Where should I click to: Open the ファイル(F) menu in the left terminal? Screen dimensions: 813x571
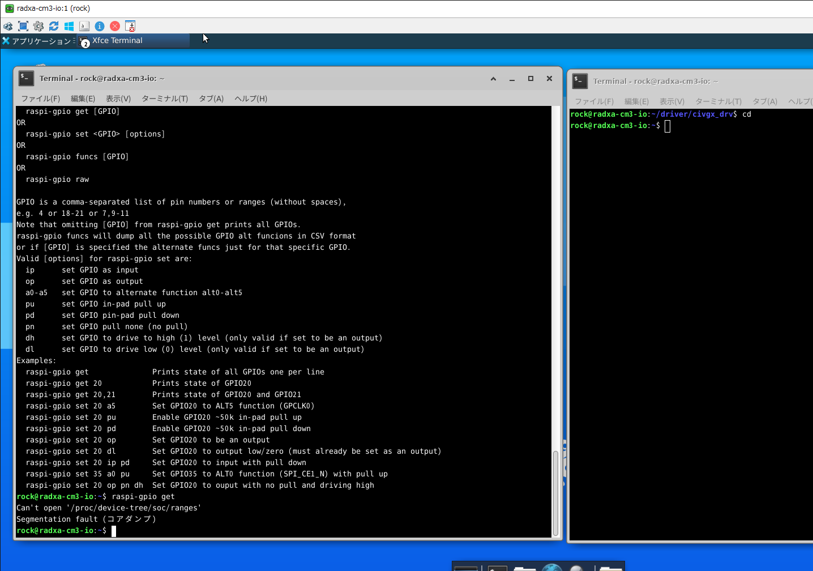[40, 99]
